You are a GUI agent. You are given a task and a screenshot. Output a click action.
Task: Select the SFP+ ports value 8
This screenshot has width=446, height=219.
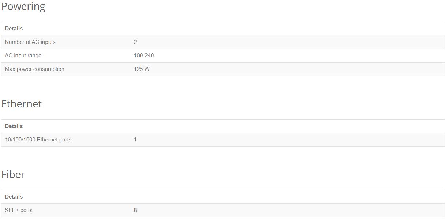tap(135, 210)
